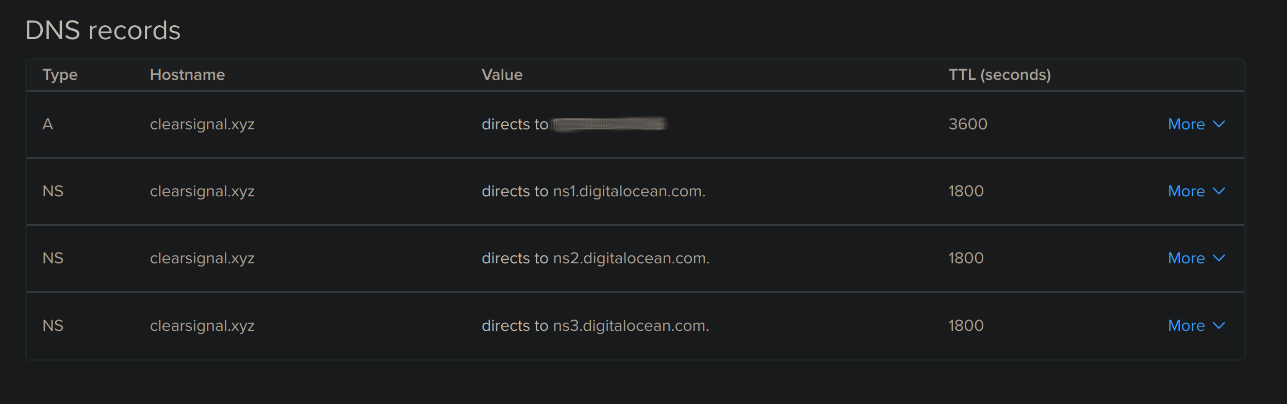This screenshot has width=1287, height=404.
Task: Click the ns3.digitalocean.com value text
Action: tap(631, 326)
